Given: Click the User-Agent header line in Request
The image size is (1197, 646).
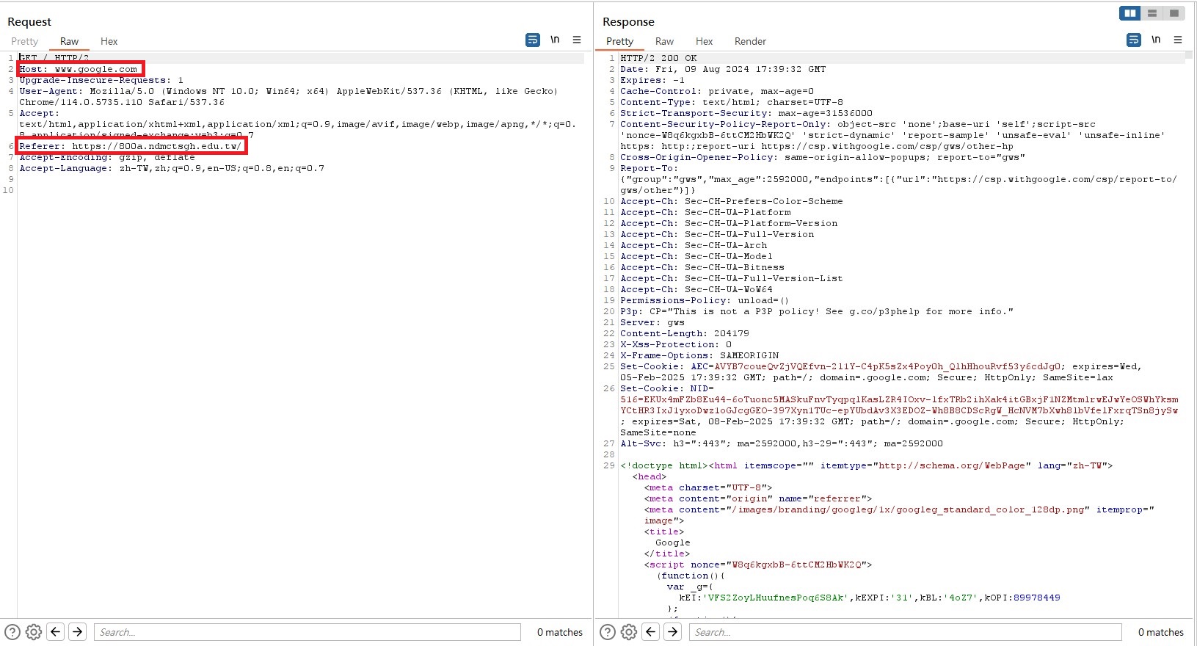Looking at the screenshot, I should [x=288, y=96].
